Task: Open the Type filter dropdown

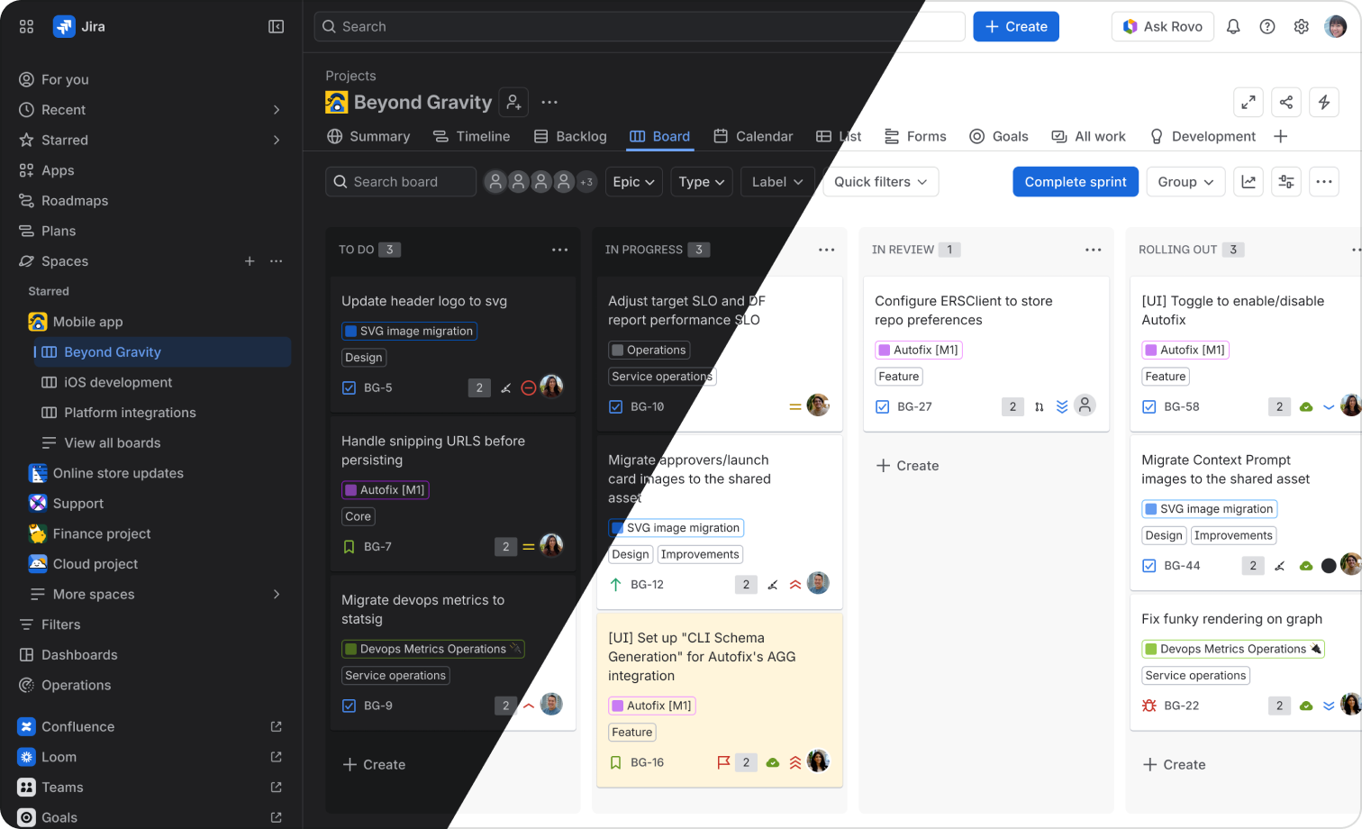Action: [x=702, y=182]
